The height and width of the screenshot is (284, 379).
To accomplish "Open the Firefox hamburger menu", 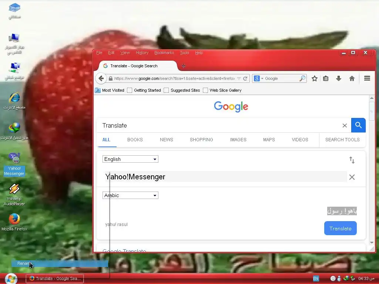I will click(x=367, y=78).
